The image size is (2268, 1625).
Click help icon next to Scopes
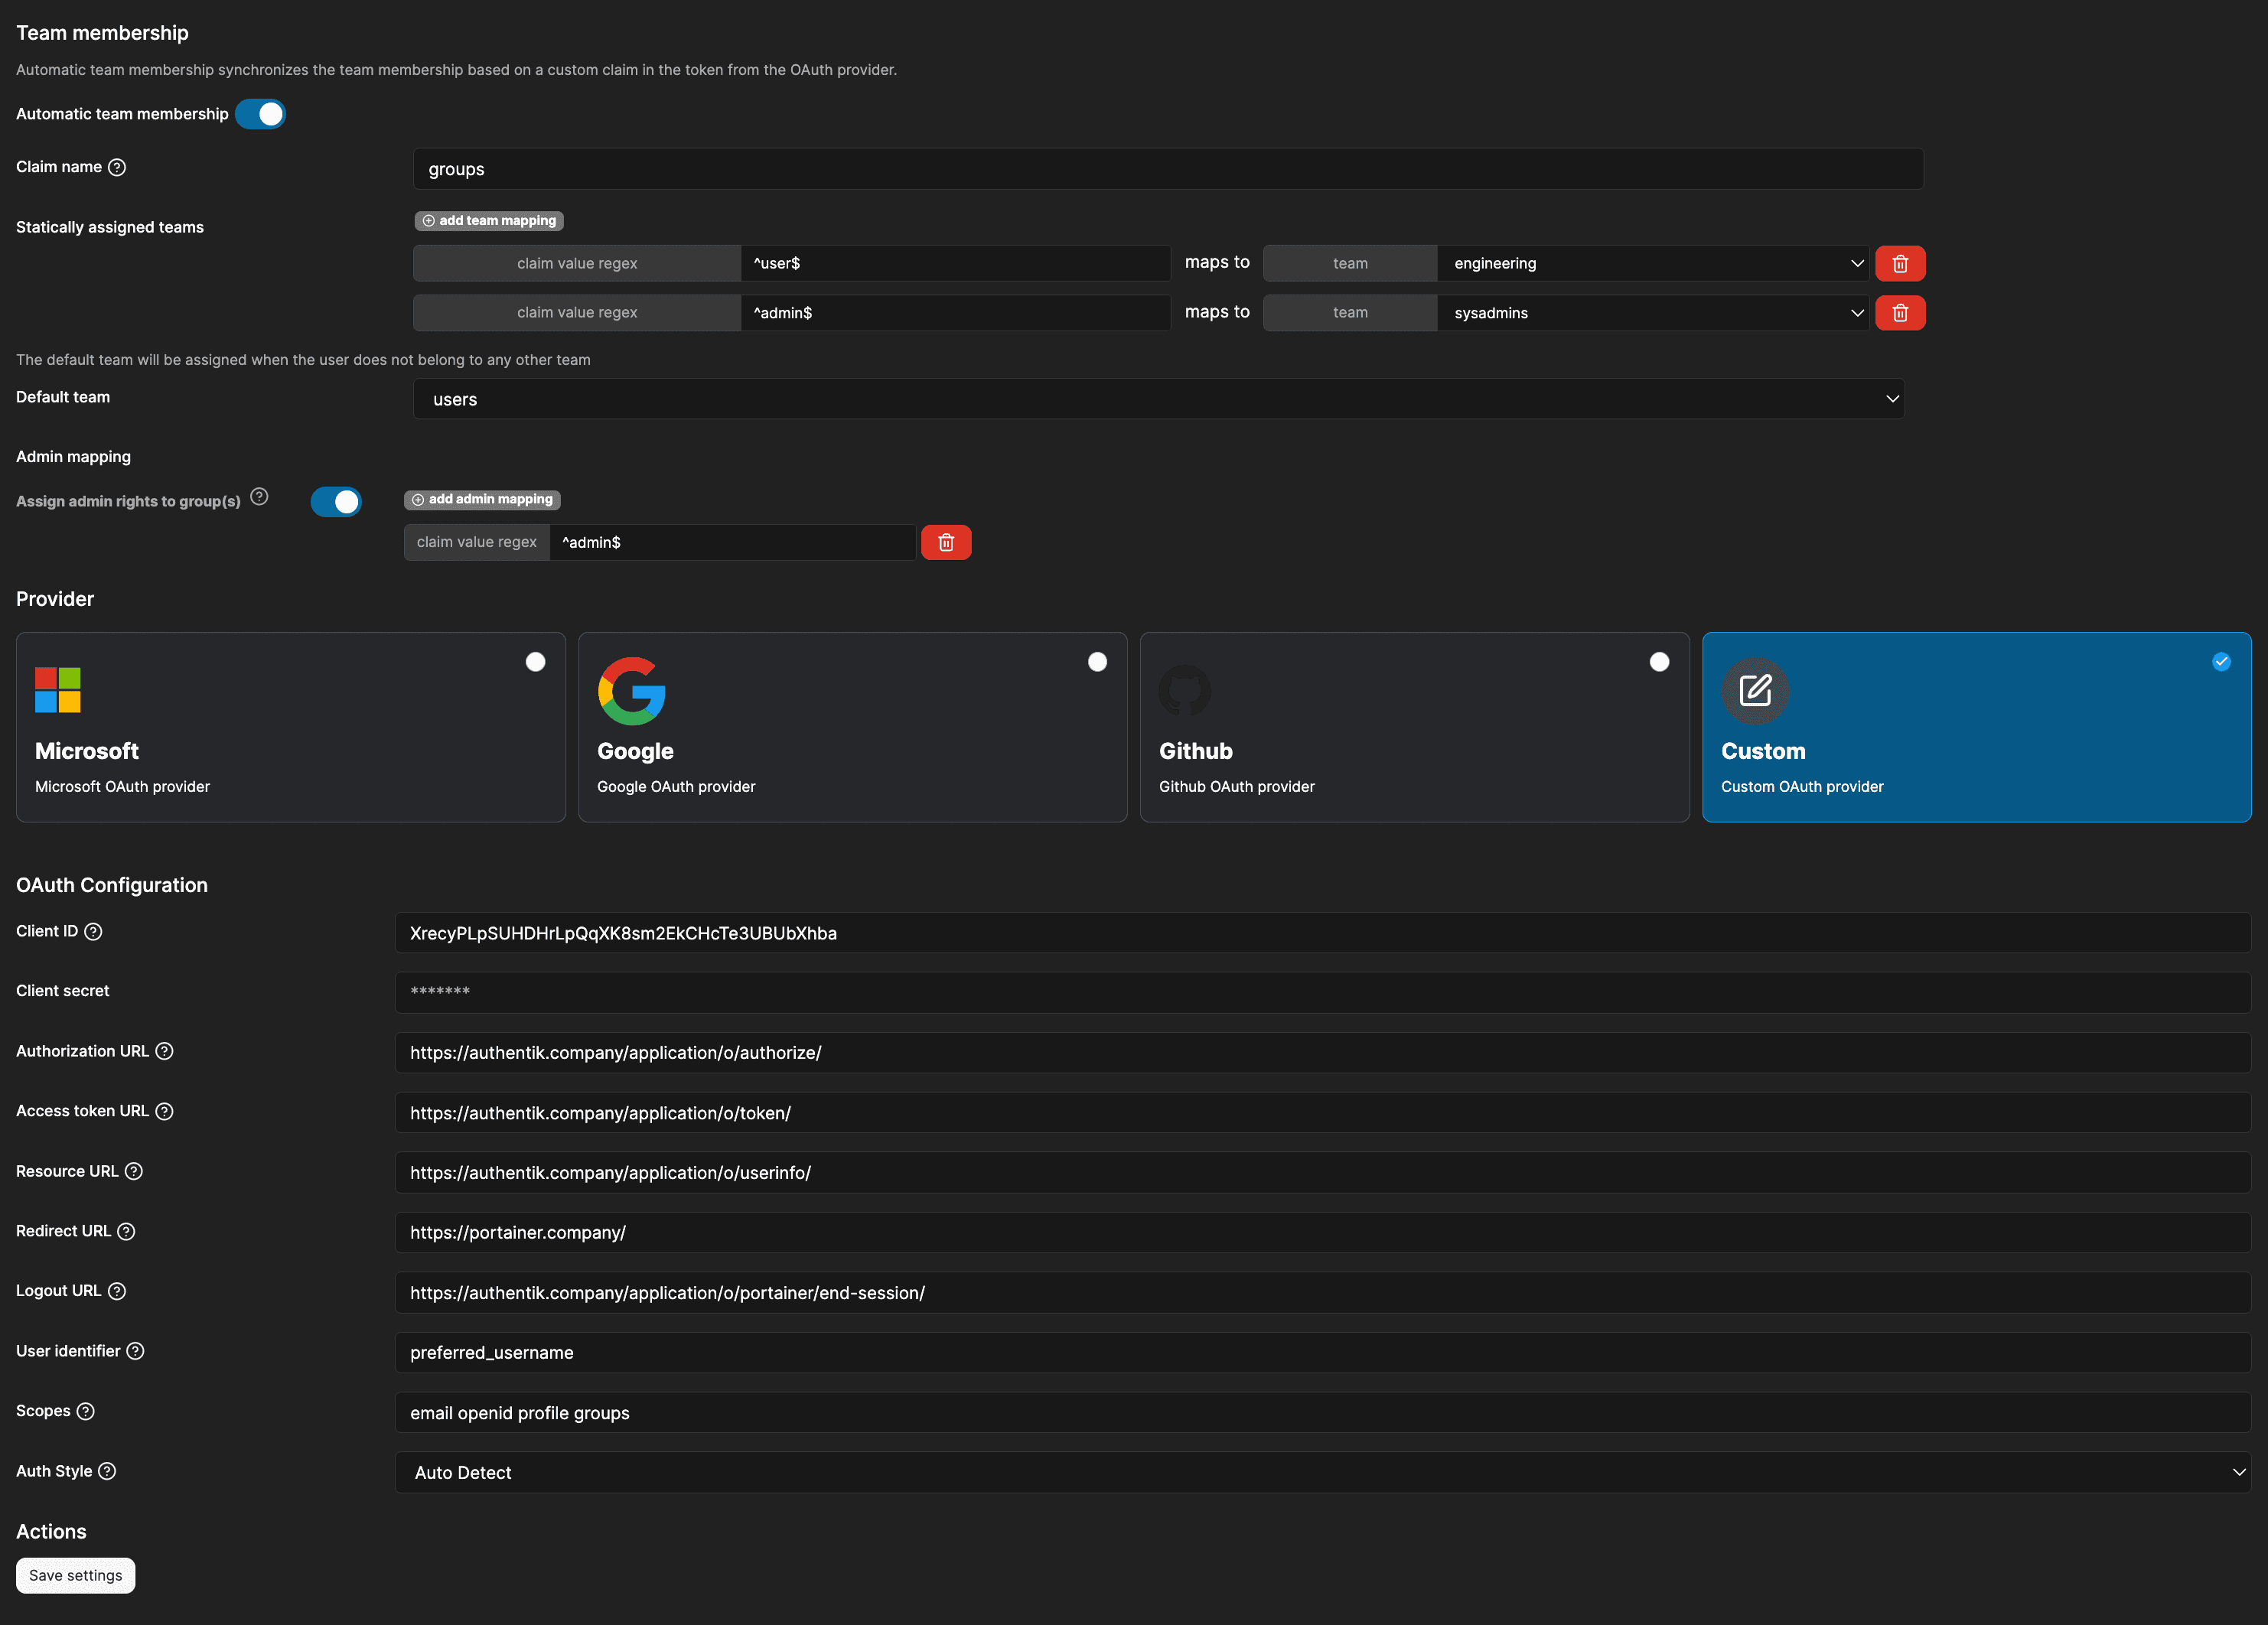[x=86, y=1411]
